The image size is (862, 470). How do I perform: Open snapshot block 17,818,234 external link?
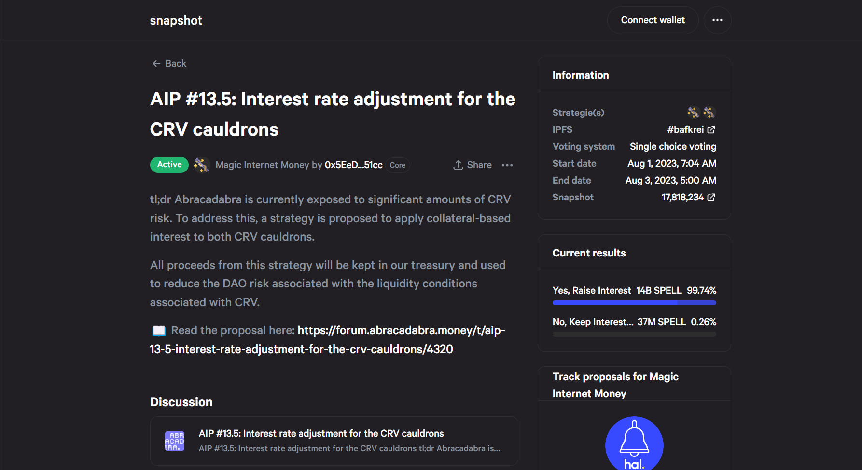tap(711, 197)
